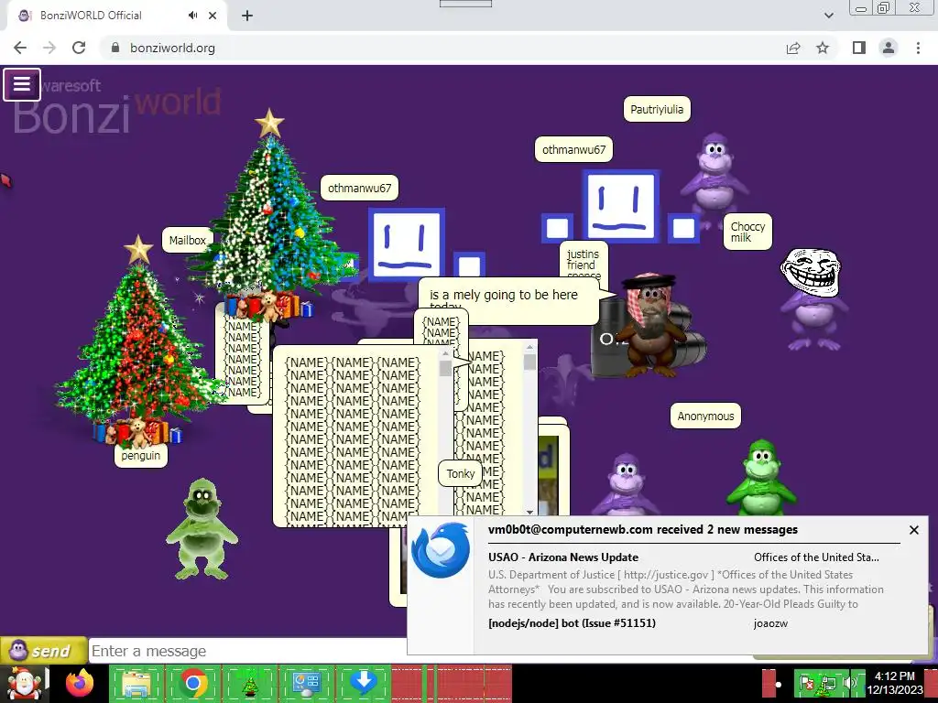This screenshot has height=703, width=938.
Task: Click the Action Center flag tray icon
Action: 806,683
